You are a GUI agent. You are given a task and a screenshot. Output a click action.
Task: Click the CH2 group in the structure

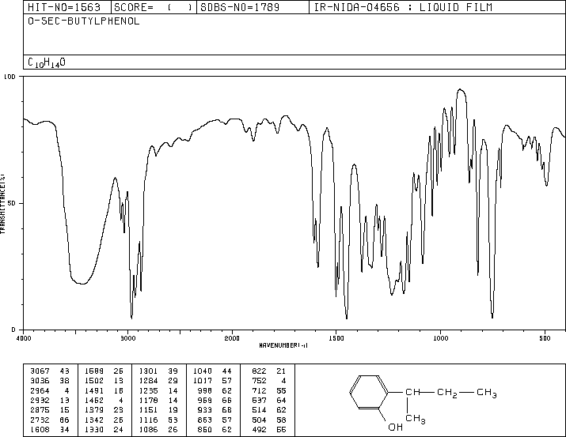pyautogui.click(x=447, y=393)
